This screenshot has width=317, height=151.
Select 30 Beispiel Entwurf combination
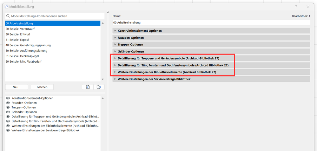(x=53, y=34)
